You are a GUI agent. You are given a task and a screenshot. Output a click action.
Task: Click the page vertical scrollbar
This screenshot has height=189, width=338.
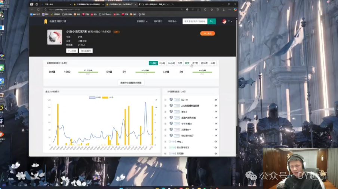pyautogui.click(x=237, y=73)
